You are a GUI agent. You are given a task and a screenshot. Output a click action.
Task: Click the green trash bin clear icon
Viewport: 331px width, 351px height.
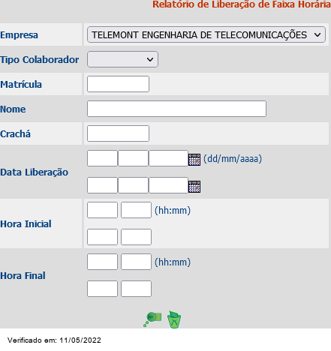click(174, 319)
